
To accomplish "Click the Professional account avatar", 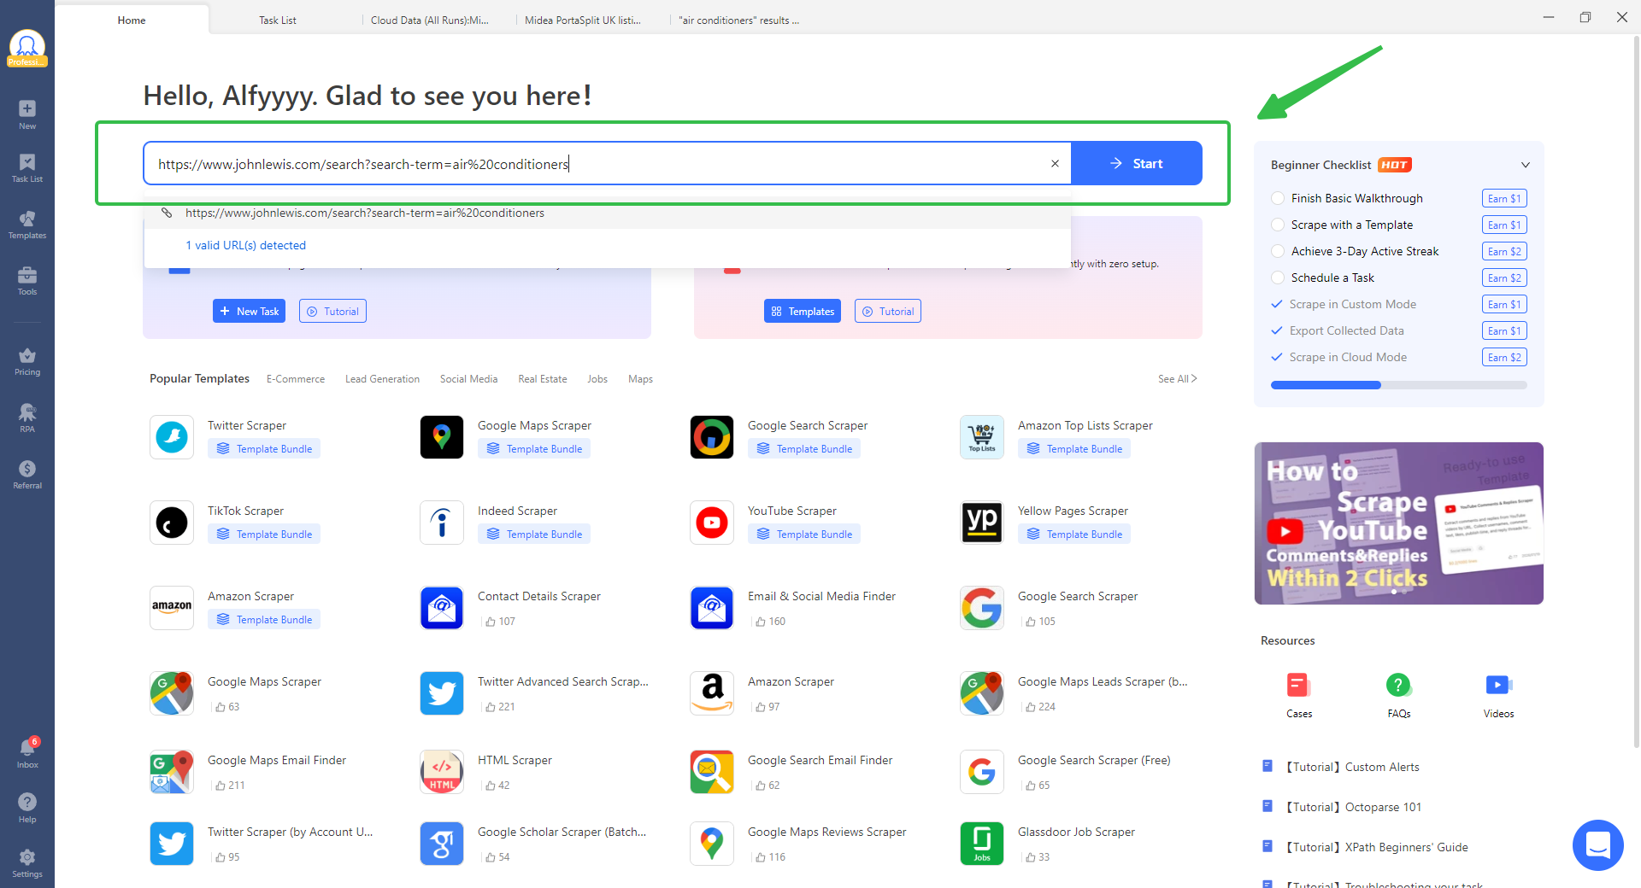I will (x=27, y=48).
